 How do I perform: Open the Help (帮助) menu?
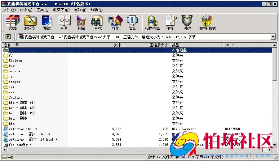tap(97, 10)
